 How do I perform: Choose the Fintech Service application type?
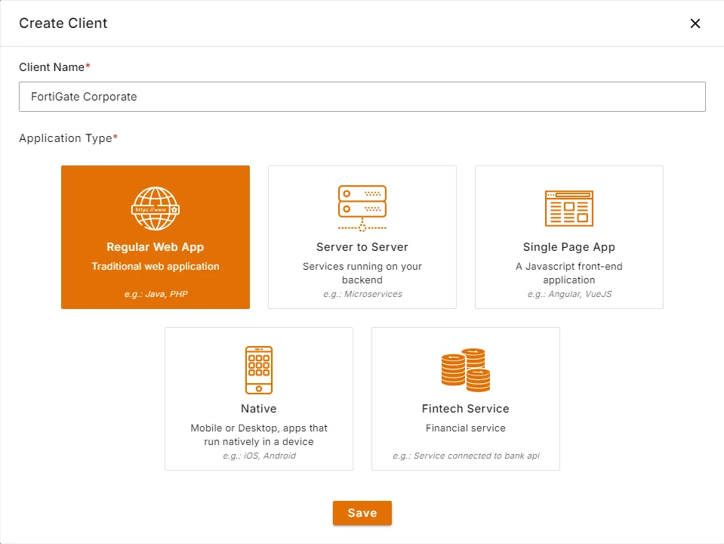pos(466,398)
